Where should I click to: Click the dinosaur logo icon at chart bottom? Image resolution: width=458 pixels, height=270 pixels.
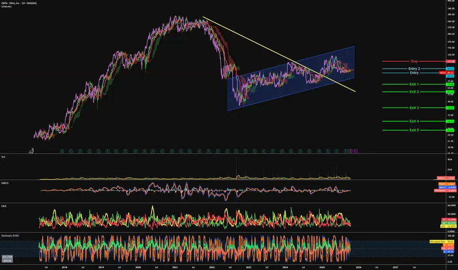click(x=31, y=151)
